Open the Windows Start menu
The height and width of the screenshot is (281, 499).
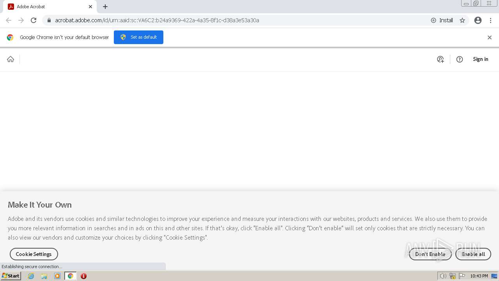coord(11,276)
